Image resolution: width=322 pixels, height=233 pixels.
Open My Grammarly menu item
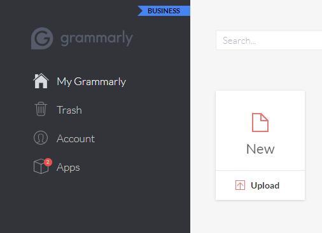pos(92,81)
